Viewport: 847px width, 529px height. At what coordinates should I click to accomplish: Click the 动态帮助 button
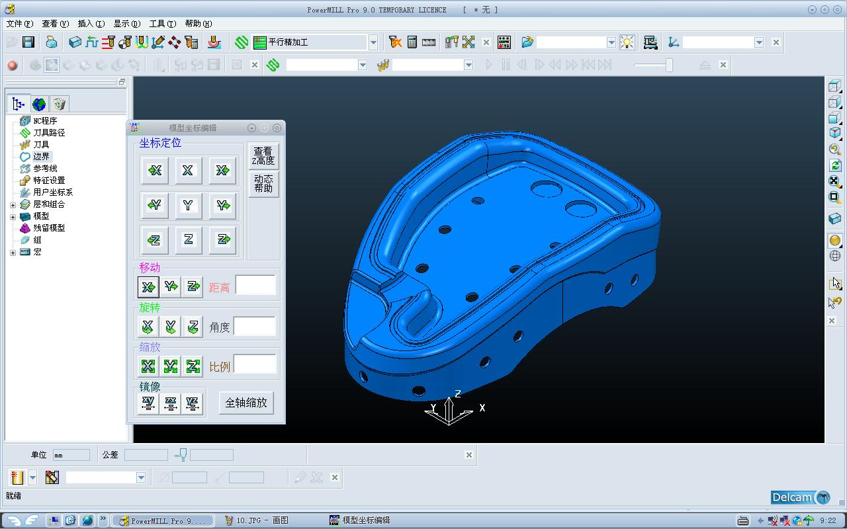(263, 184)
